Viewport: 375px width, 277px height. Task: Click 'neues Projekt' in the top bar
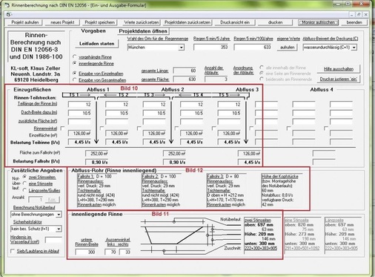[62, 22]
